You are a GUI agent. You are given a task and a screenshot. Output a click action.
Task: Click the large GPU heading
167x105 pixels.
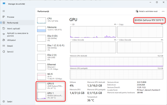coord(73,20)
